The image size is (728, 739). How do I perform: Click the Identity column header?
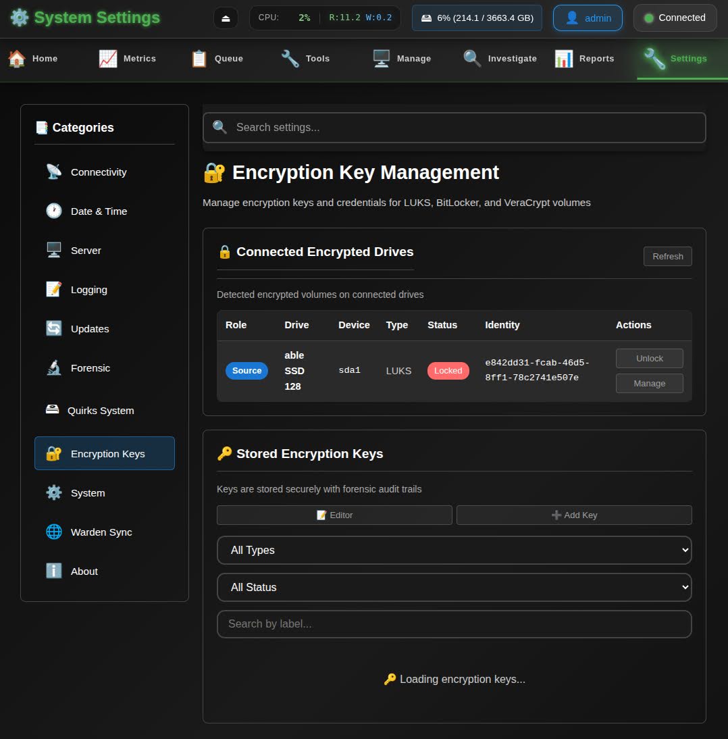tap(502, 325)
